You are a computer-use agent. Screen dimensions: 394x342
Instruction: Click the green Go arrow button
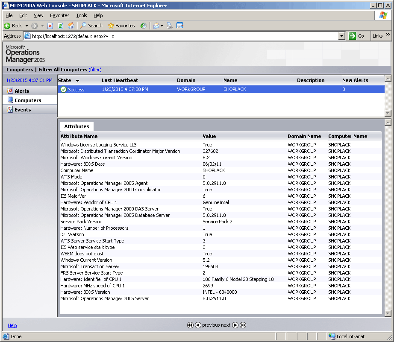pos(353,36)
